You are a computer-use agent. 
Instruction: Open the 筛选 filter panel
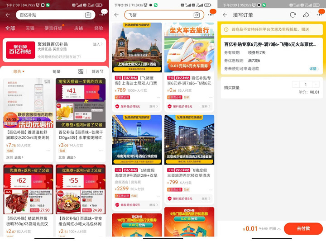pyautogui.click(x=97, y=71)
